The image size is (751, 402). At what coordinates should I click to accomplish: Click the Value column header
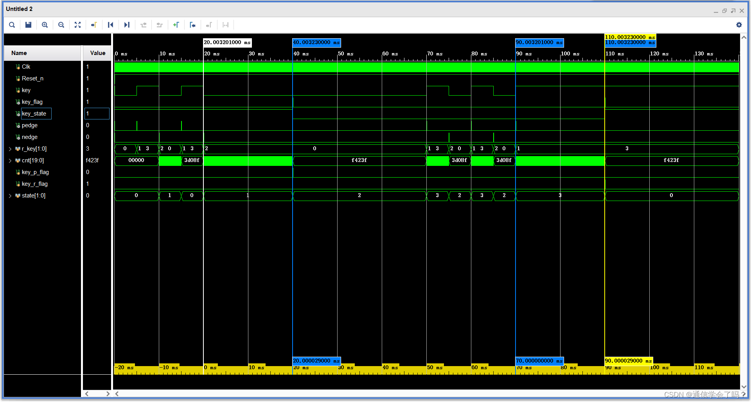(97, 53)
